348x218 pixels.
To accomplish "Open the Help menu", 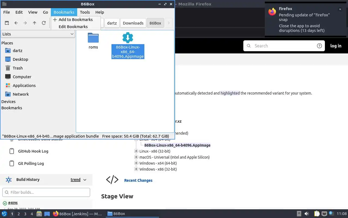I will (100, 12).
